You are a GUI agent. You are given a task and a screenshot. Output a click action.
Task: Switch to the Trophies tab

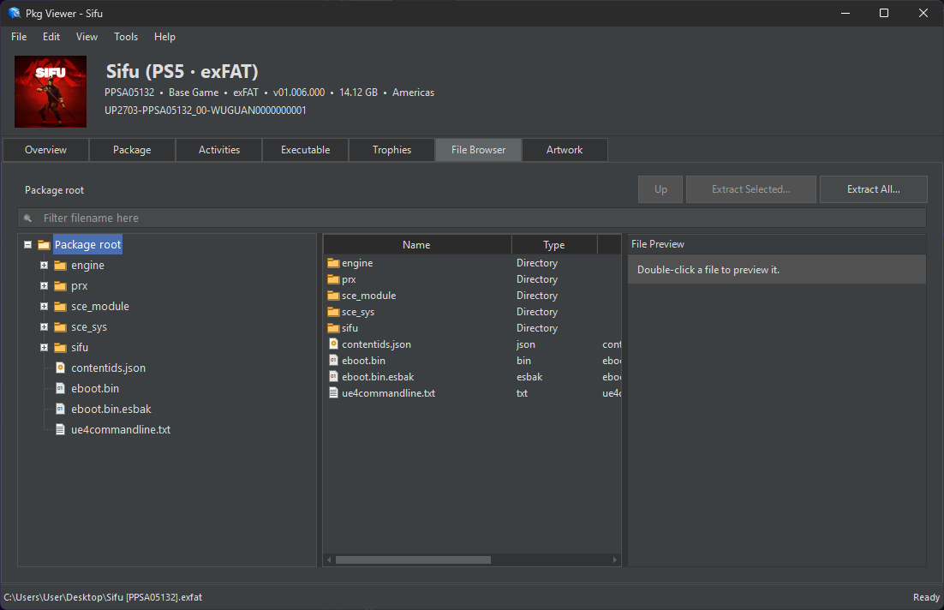tap(392, 150)
